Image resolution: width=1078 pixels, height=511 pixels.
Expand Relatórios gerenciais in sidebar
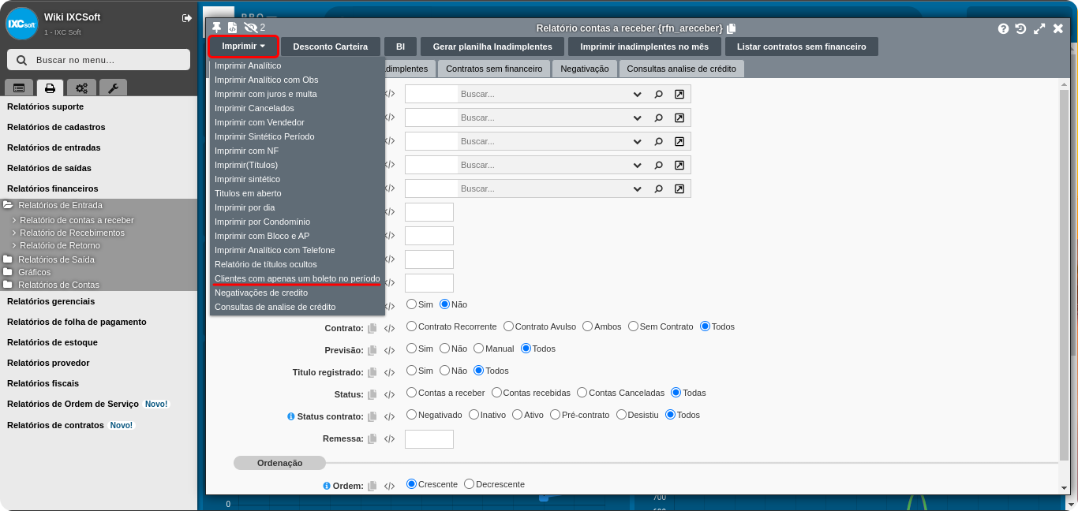tap(51, 301)
